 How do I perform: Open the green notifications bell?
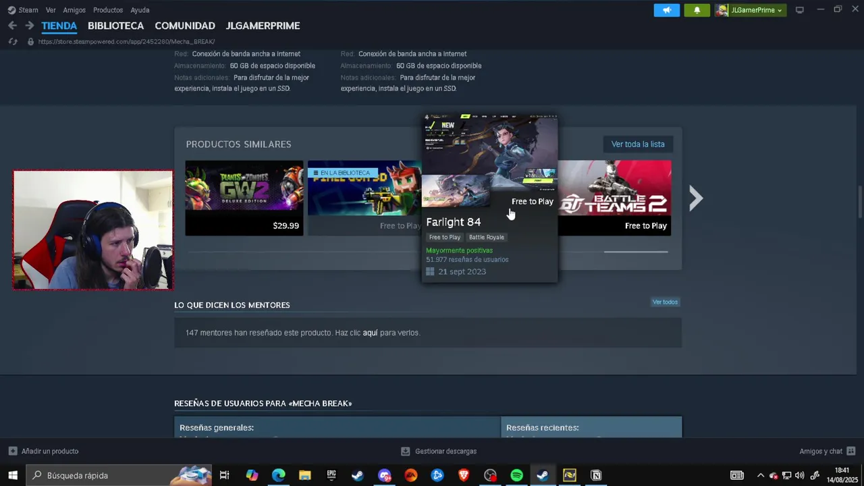pos(697,10)
